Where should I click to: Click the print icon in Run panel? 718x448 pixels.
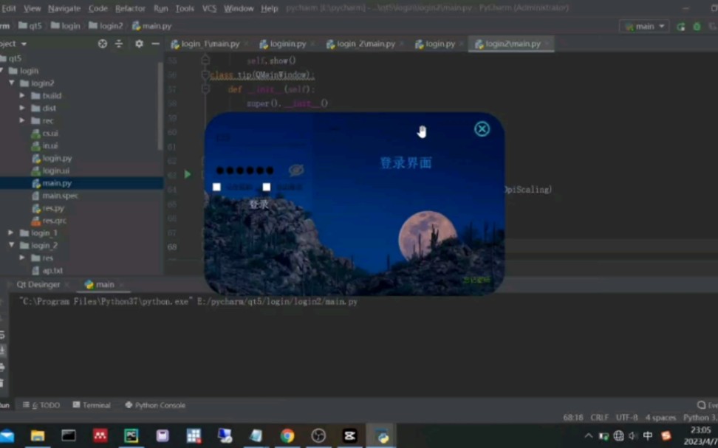pyautogui.click(x=2, y=367)
